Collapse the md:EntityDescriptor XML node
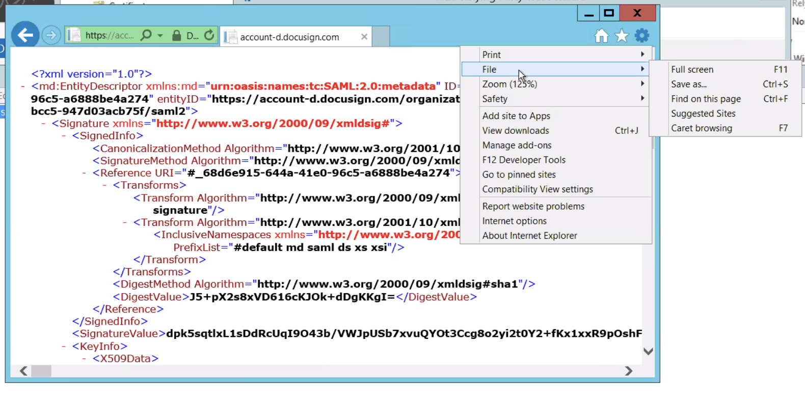Image resolution: width=805 pixels, height=401 pixels. pyautogui.click(x=23, y=87)
